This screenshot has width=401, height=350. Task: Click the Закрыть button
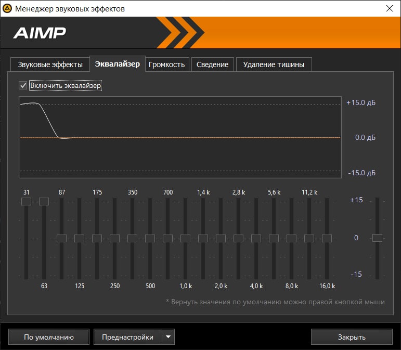click(x=352, y=337)
